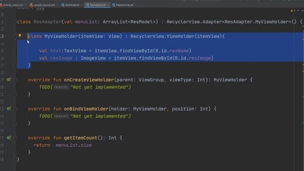Click the return keyword
The height and width of the screenshot is (171, 304).
point(42,145)
